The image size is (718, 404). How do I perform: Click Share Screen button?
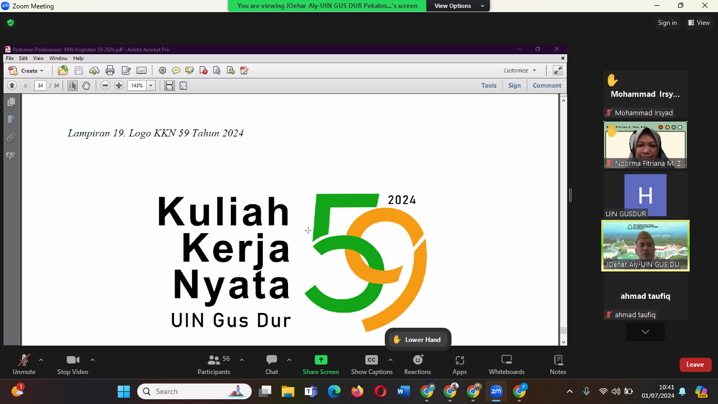click(321, 365)
